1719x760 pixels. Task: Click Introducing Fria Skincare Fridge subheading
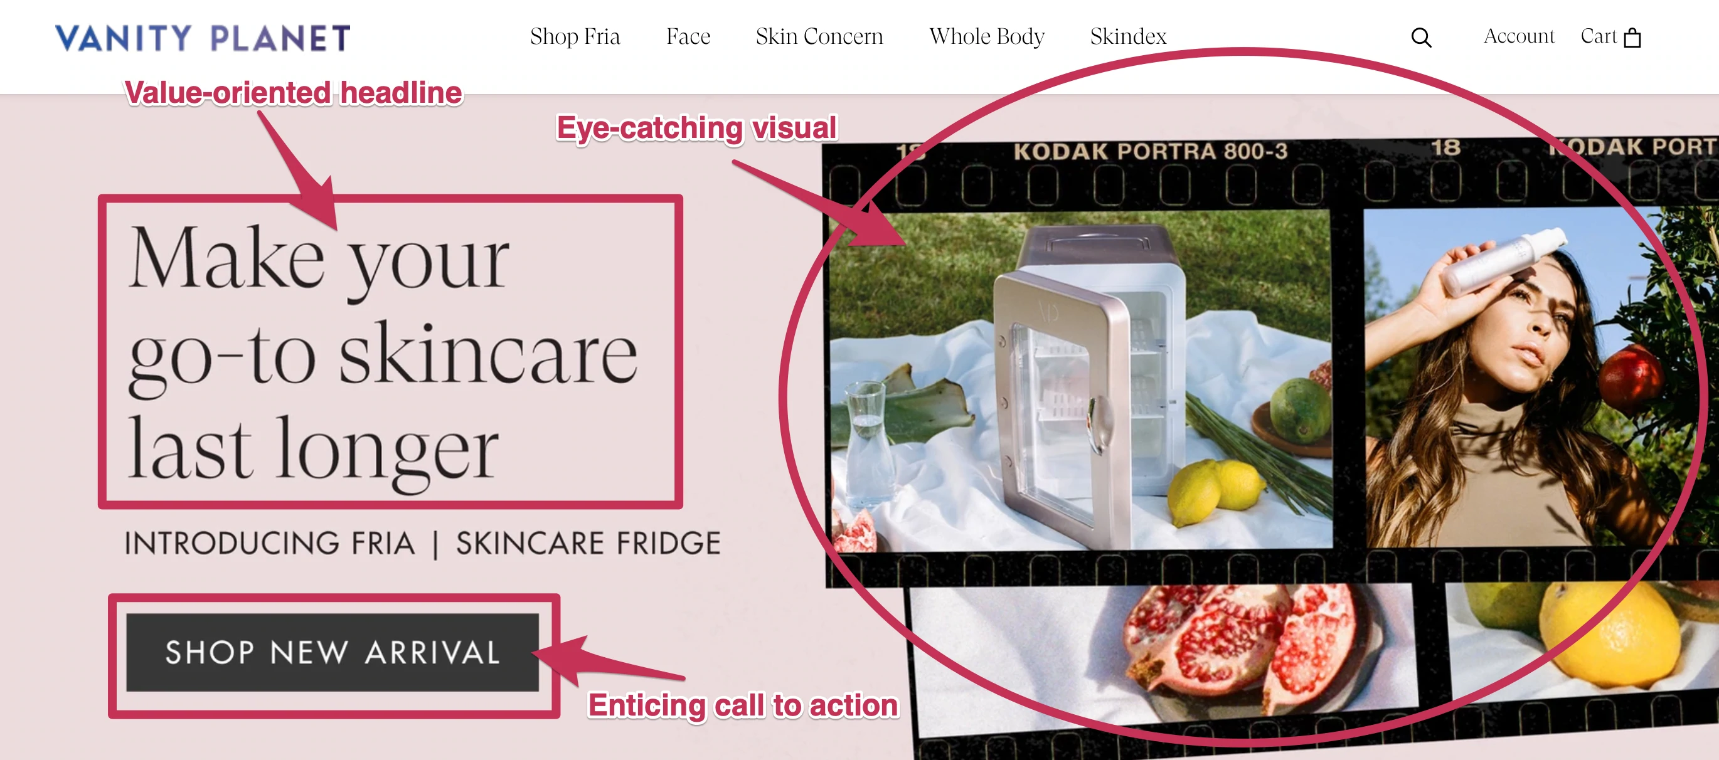[422, 543]
